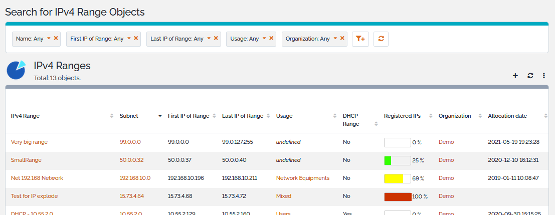Screen dimensions: 555x215
Task: Delete the Last IP of Range filter
Action: 216,38
